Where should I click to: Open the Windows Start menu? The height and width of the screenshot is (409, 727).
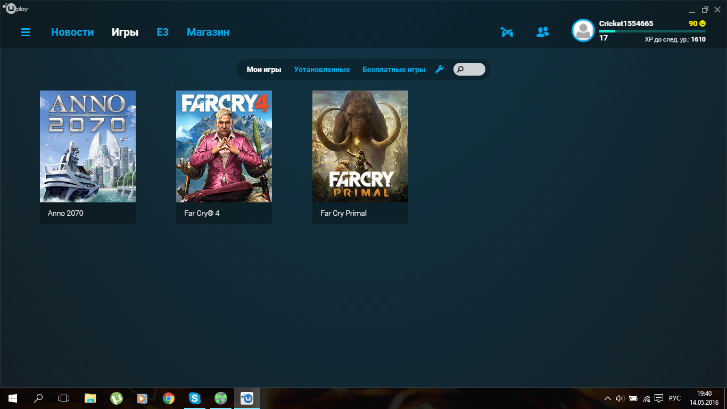coord(13,398)
